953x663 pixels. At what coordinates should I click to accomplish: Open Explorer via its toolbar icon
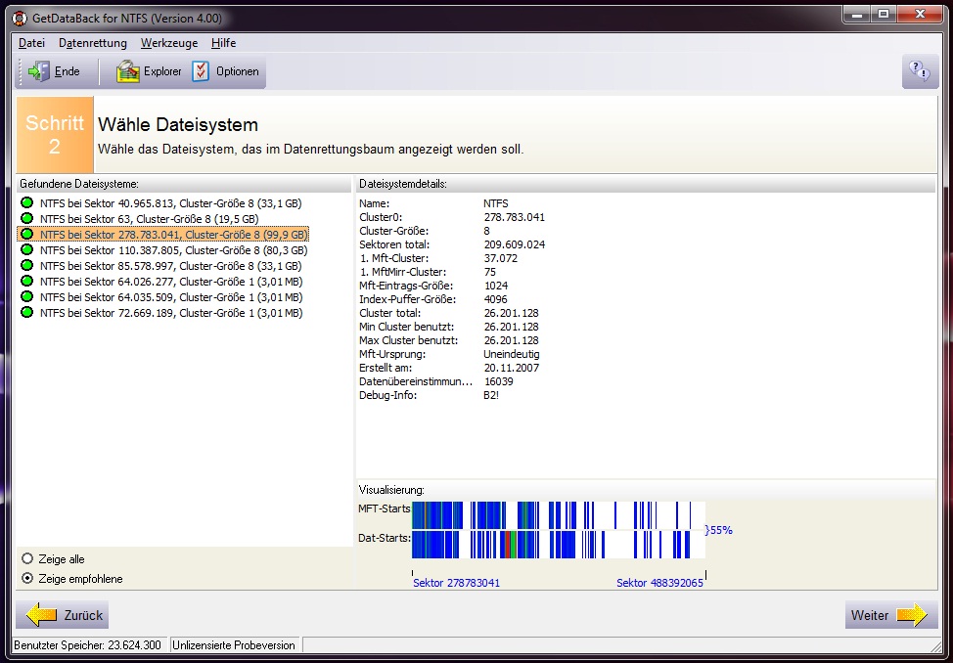(128, 71)
